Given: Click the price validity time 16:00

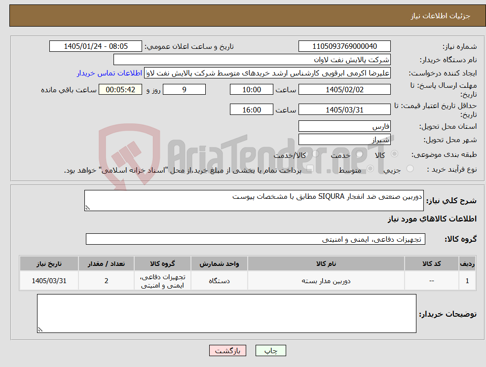Looking at the screenshot, I should pos(251,110).
